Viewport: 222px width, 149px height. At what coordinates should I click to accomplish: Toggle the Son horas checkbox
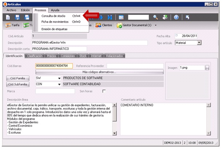pyautogui.click(x=104, y=91)
